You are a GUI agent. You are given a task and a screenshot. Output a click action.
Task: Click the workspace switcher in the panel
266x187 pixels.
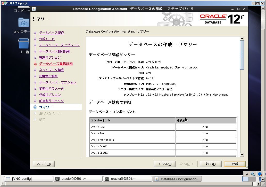[x=249, y=179]
